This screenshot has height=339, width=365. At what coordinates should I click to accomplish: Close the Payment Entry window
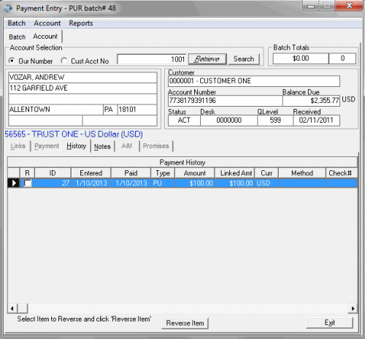(x=349, y=6)
